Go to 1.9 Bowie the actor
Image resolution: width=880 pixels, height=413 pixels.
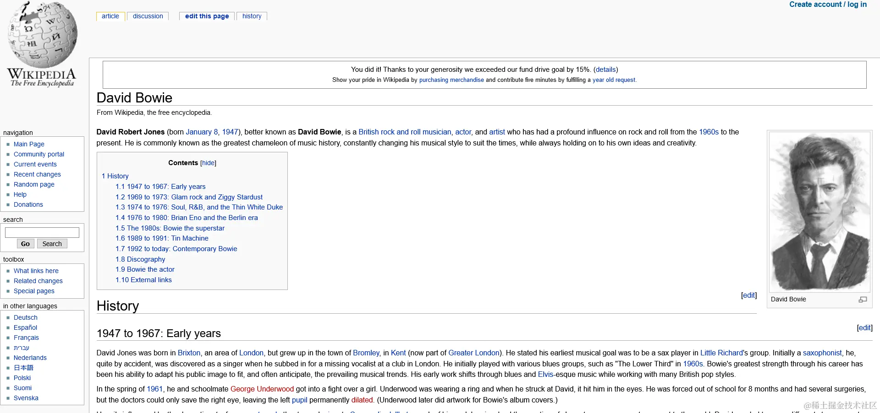coord(145,269)
